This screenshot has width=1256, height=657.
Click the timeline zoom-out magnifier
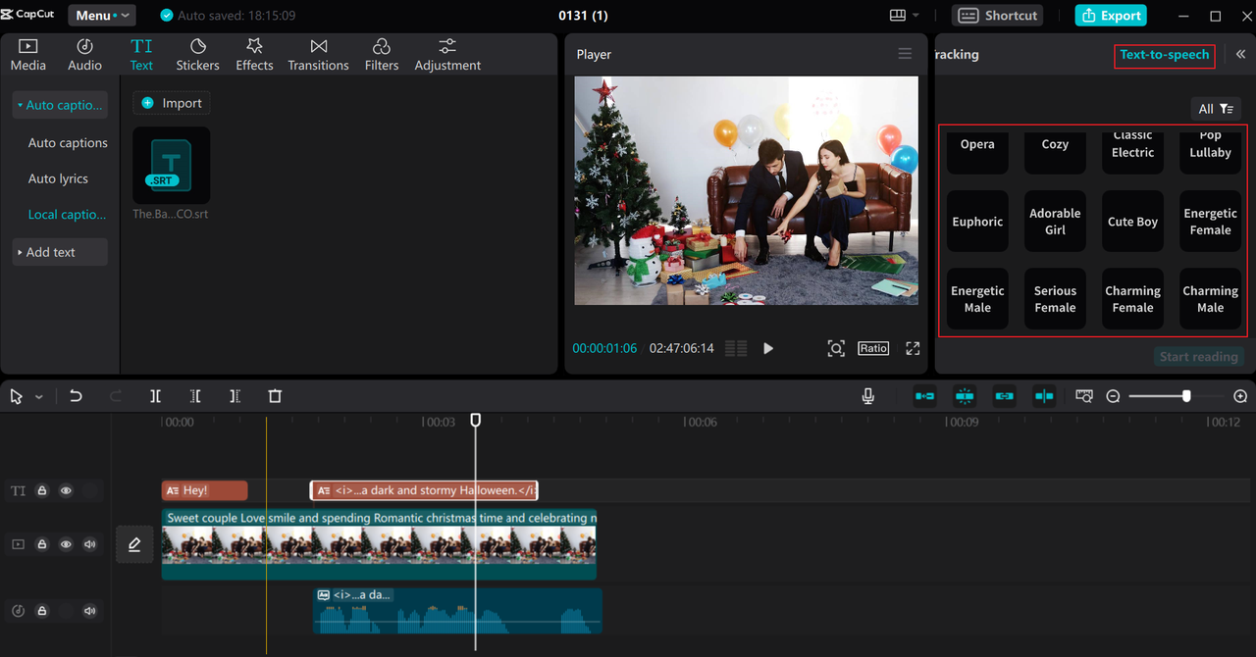click(1113, 396)
